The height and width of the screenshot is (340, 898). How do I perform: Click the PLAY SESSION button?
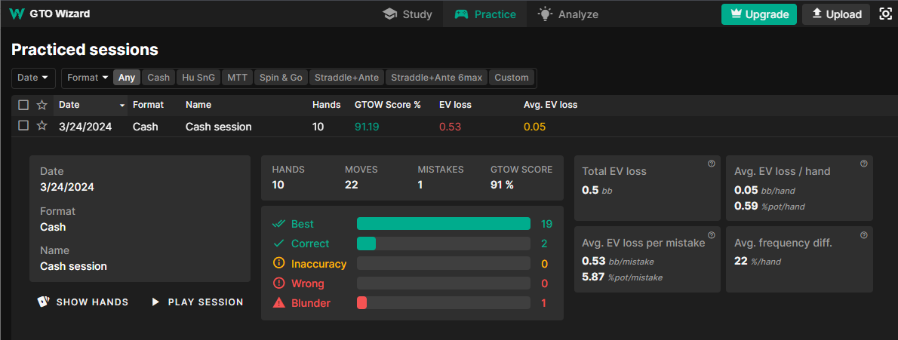tap(198, 302)
